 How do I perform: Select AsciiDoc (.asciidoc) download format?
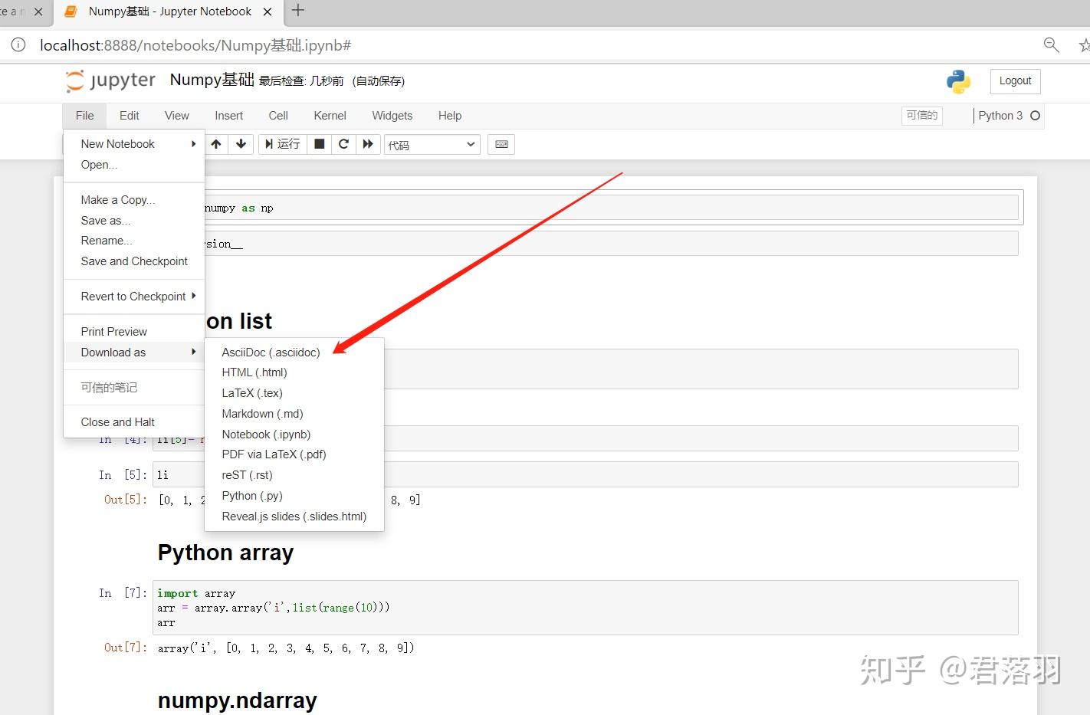coord(271,352)
